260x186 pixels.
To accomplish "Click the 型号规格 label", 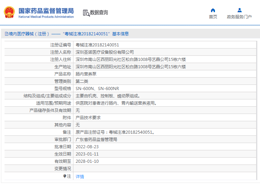I will click(x=63, y=89).
